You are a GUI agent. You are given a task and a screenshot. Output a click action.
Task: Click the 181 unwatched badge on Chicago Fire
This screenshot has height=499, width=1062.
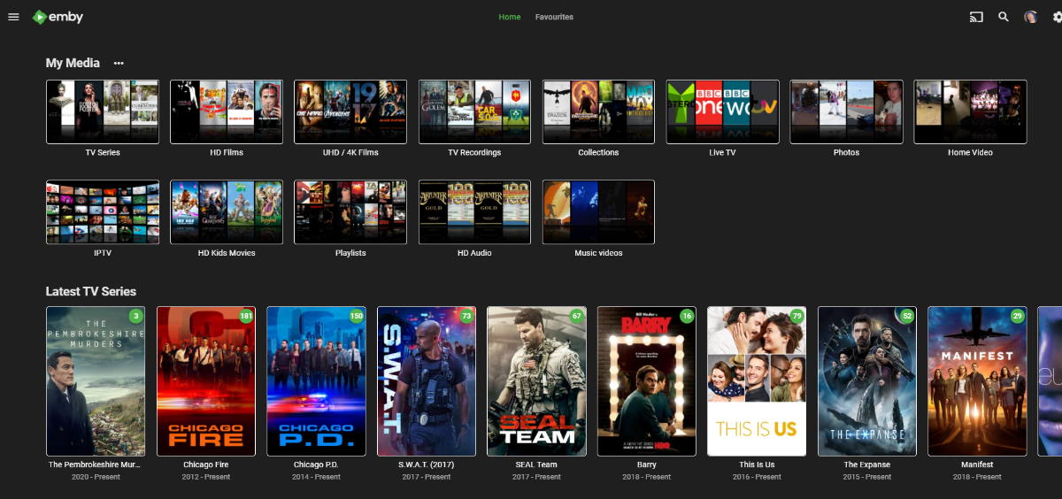(246, 316)
